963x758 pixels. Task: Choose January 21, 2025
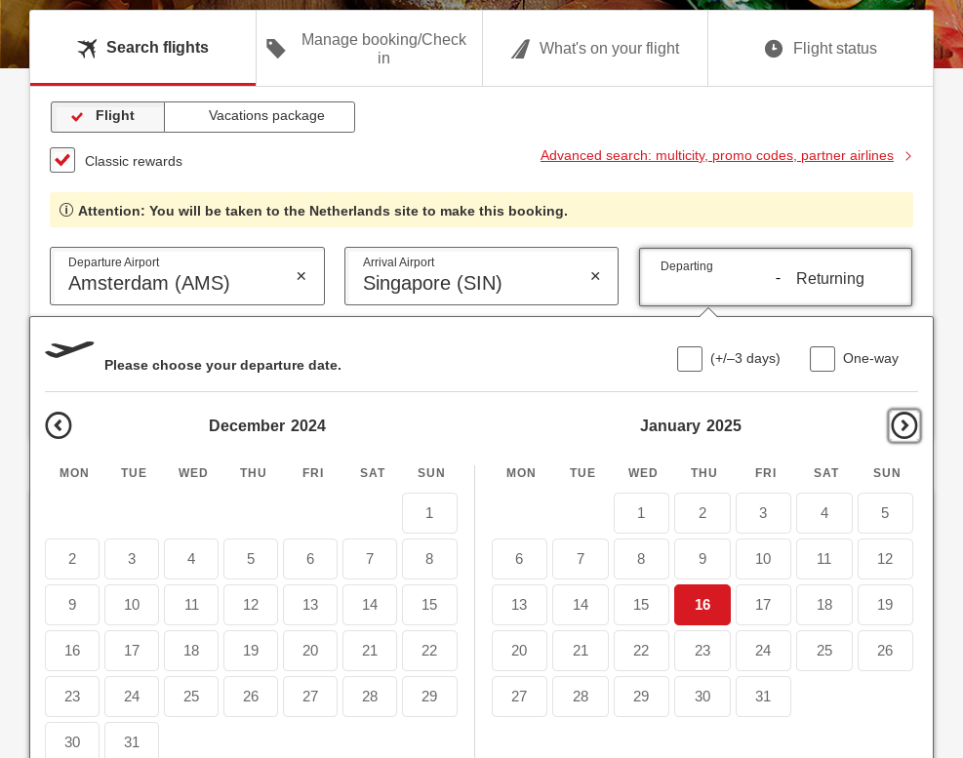pyautogui.click(x=581, y=651)
